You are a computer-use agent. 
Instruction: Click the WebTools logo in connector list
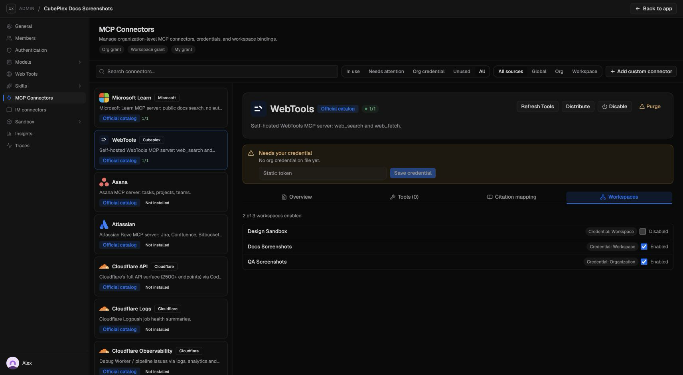click(104, 140)
